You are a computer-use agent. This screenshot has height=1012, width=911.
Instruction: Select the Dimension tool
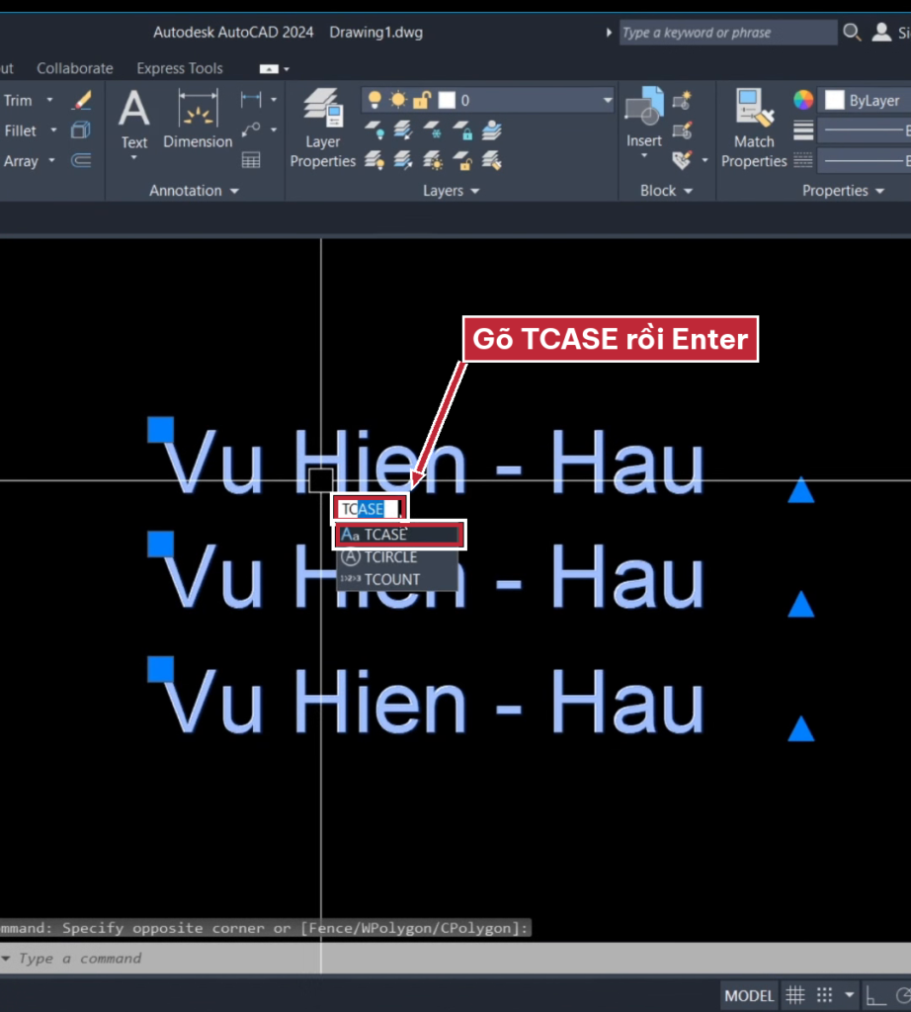(x=198, y=121)
